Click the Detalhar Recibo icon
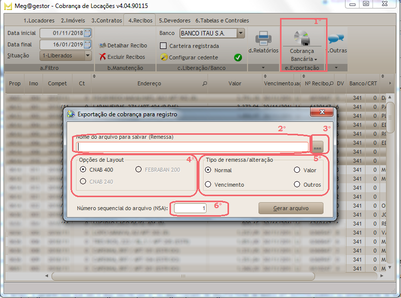The height and width of the screenshot is (298, 401). coord(103,45)
